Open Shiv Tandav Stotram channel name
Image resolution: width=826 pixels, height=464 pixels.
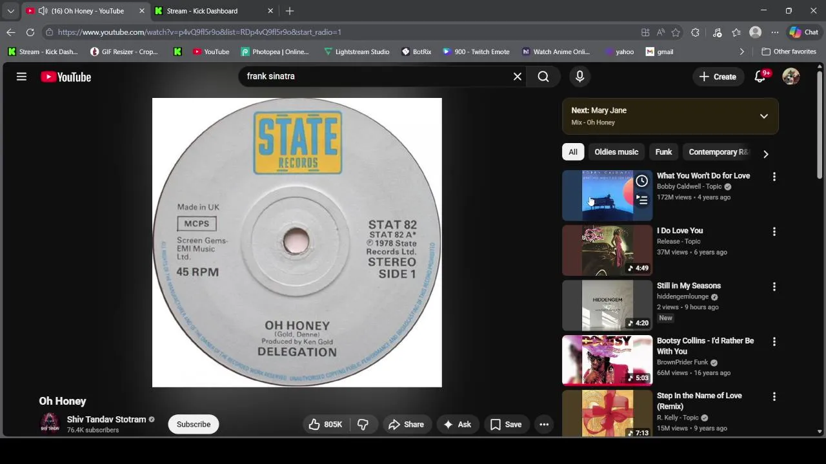106,420
